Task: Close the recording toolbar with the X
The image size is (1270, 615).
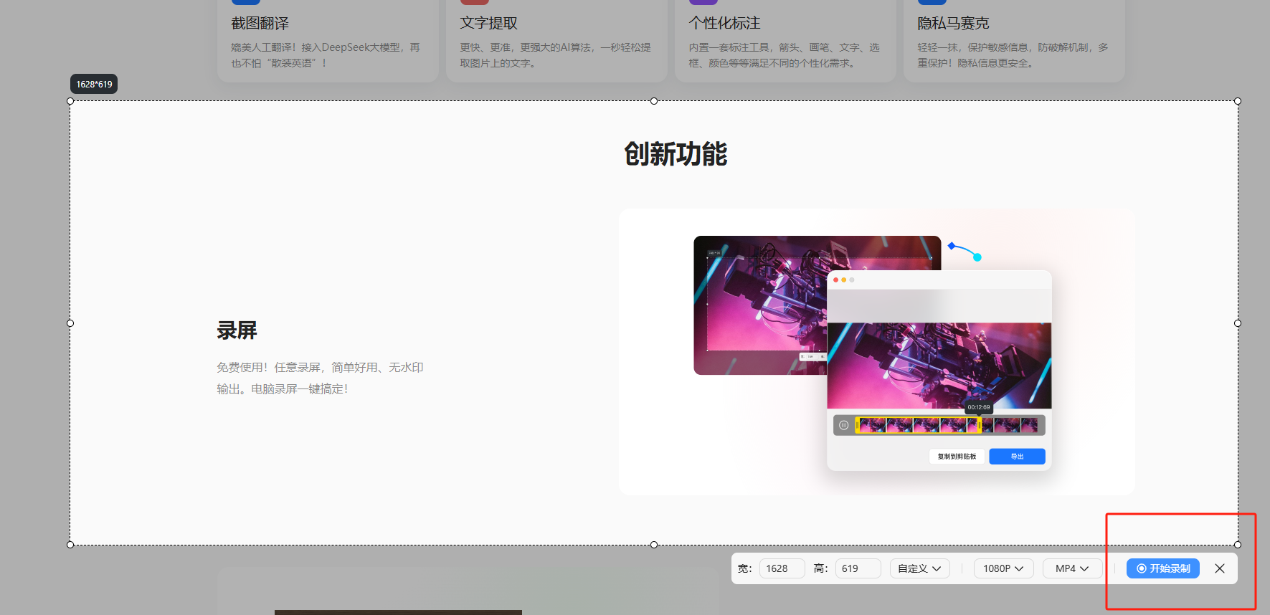Action: pyautogui.click(x=1220, y=568)
